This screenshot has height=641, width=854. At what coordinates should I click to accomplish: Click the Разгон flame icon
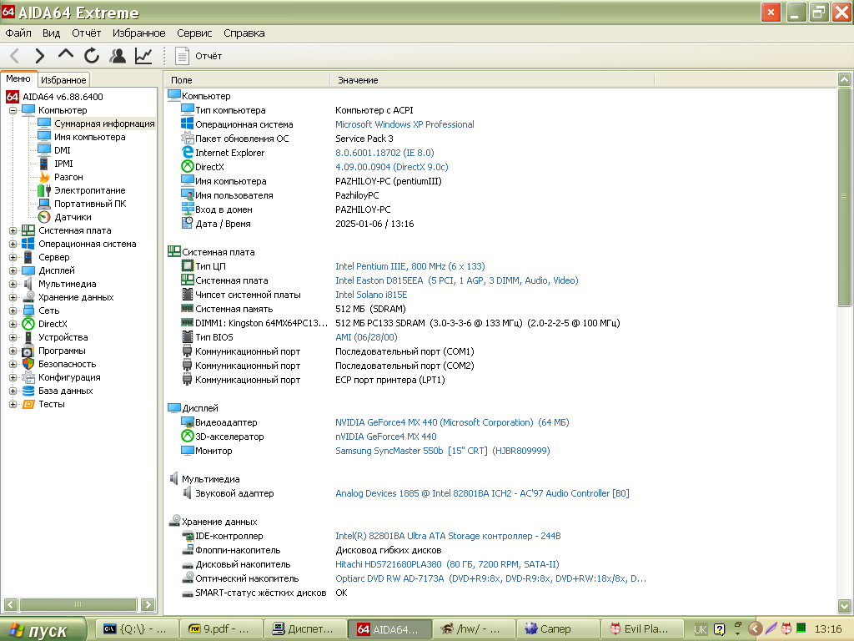44,177
